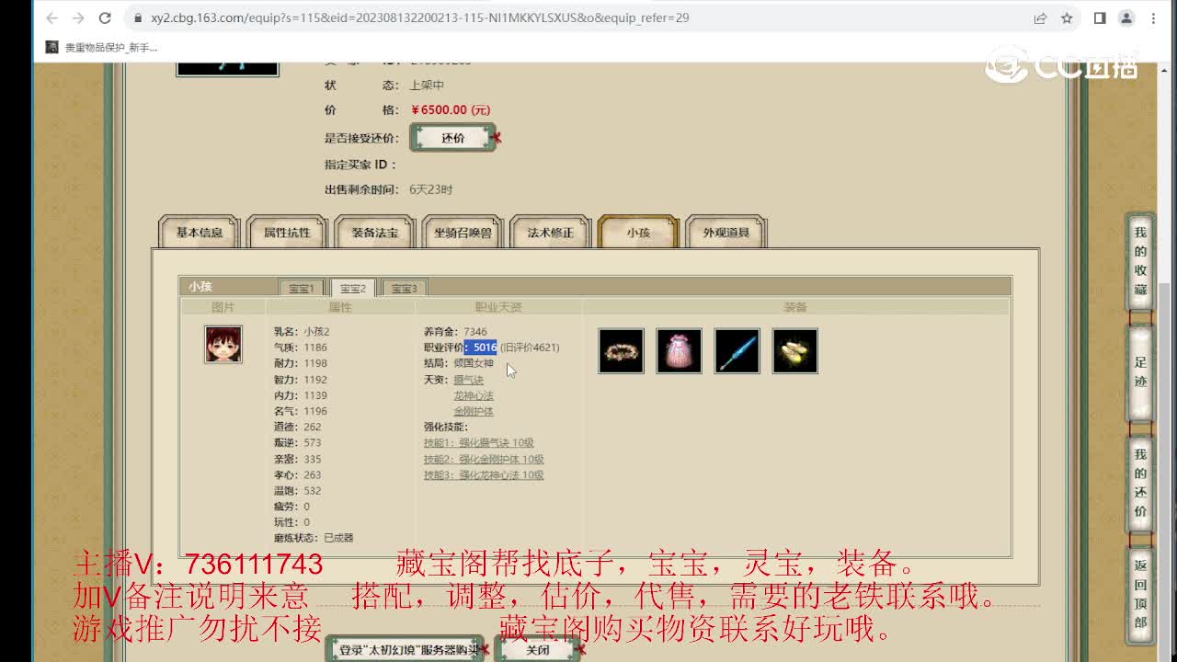Switch to 宝宝3 sub-tab
The height and width of the screenshot is (662, 1177).
(x=405, y=288)
